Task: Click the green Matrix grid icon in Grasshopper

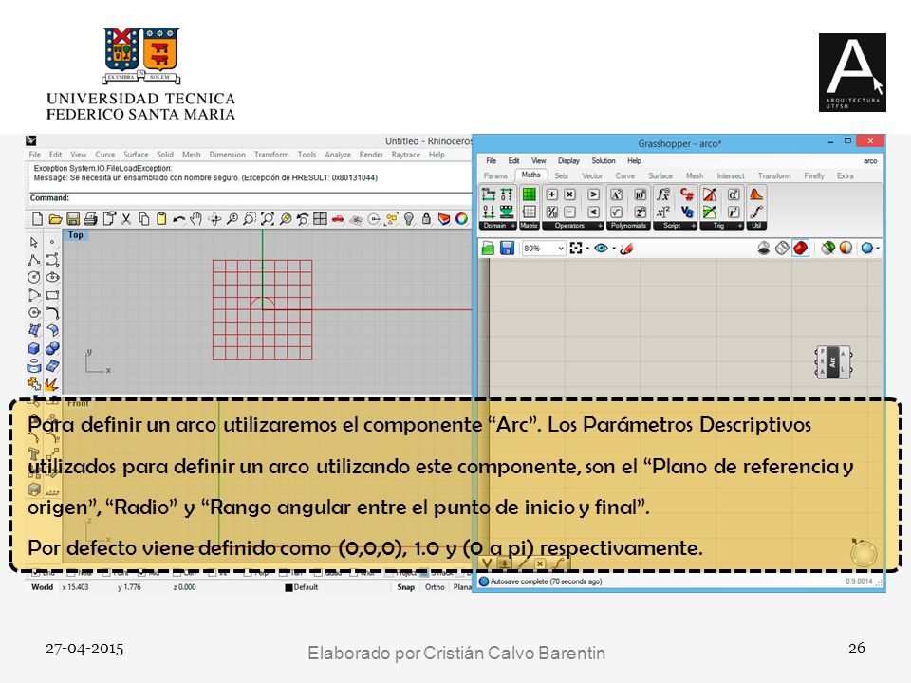Action: point(529,194)
